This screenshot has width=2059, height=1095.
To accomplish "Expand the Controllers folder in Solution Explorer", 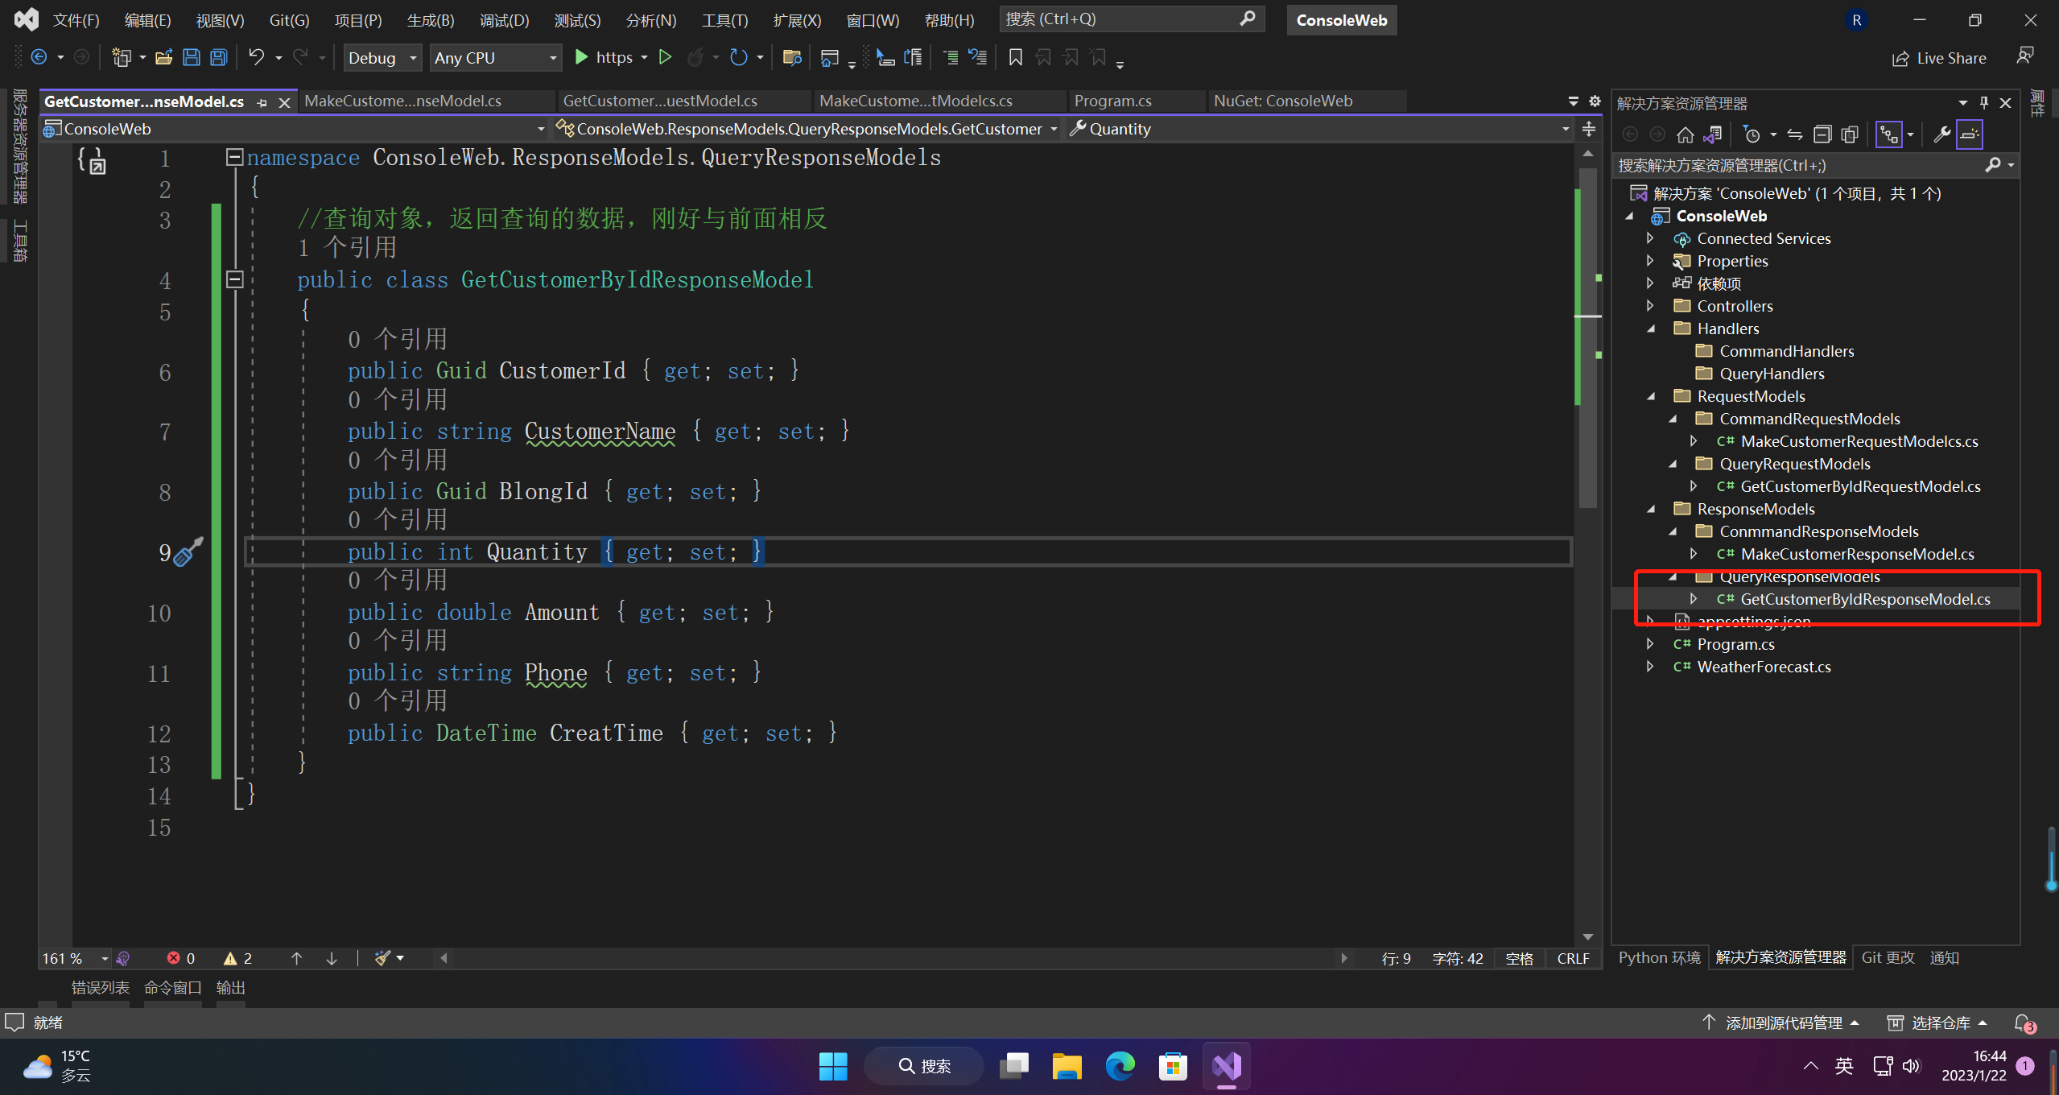I will coord(1650,306).
